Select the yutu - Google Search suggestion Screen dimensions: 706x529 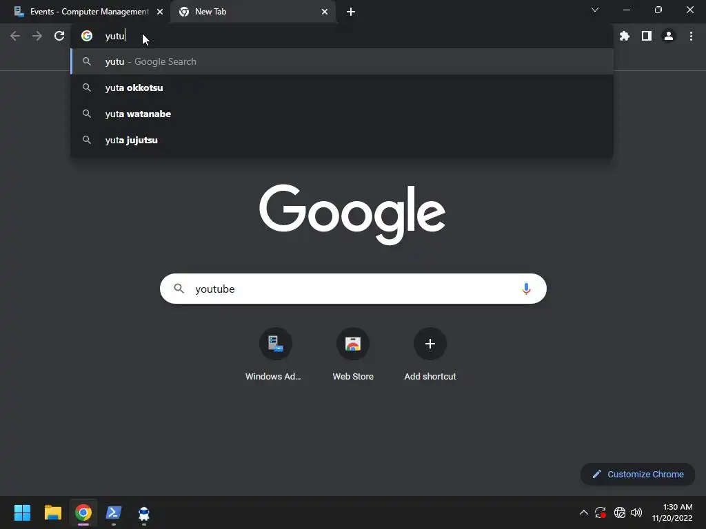tap(342, 61)
